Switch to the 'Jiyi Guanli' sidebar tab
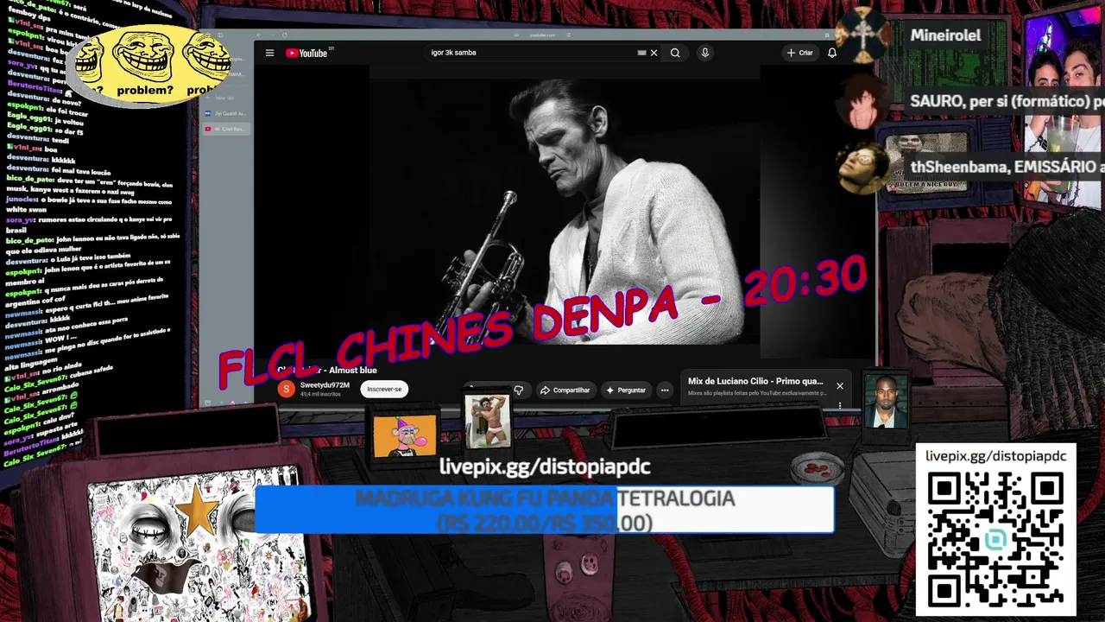Viewport: 1105px width, 622px height. [x=224, y=113]
